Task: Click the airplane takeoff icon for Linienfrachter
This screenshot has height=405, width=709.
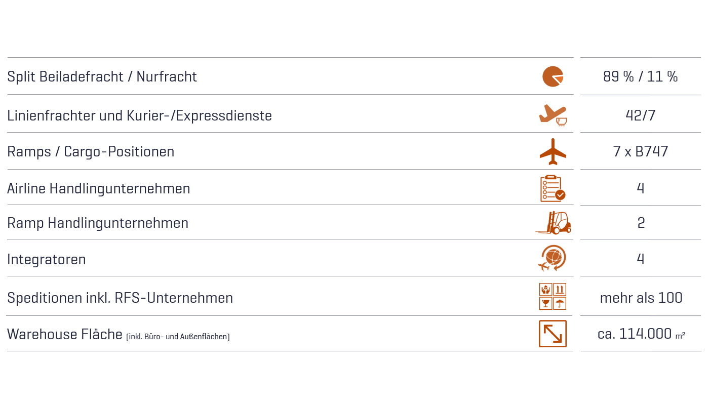Action: (x=553, y=115)
